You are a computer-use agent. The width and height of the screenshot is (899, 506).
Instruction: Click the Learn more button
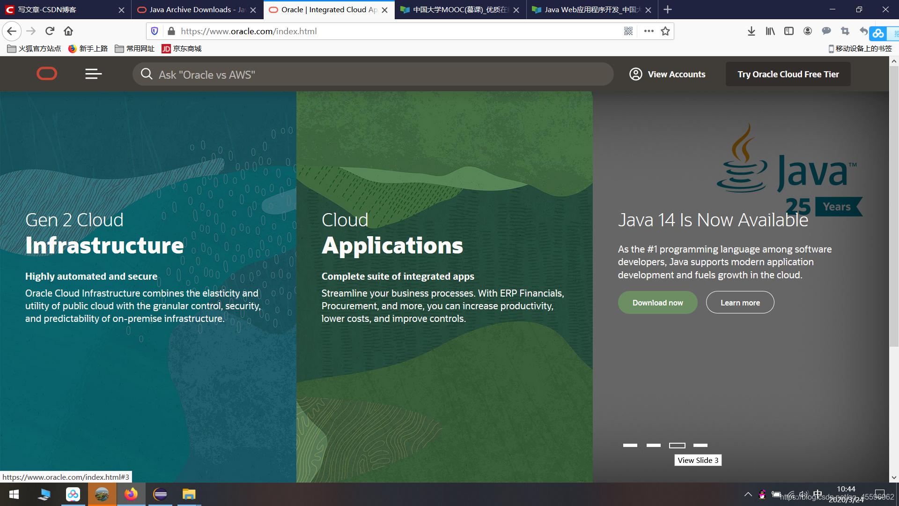click(740, 303)
